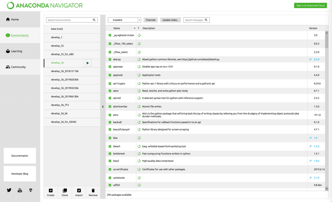Click the 1.5.0 version link for bleach

[x=317, y=147]
